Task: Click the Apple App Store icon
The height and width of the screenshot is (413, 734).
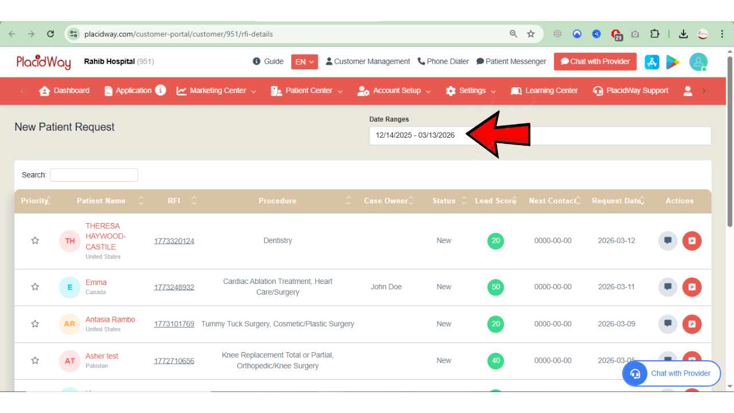Action: point(652,62)
